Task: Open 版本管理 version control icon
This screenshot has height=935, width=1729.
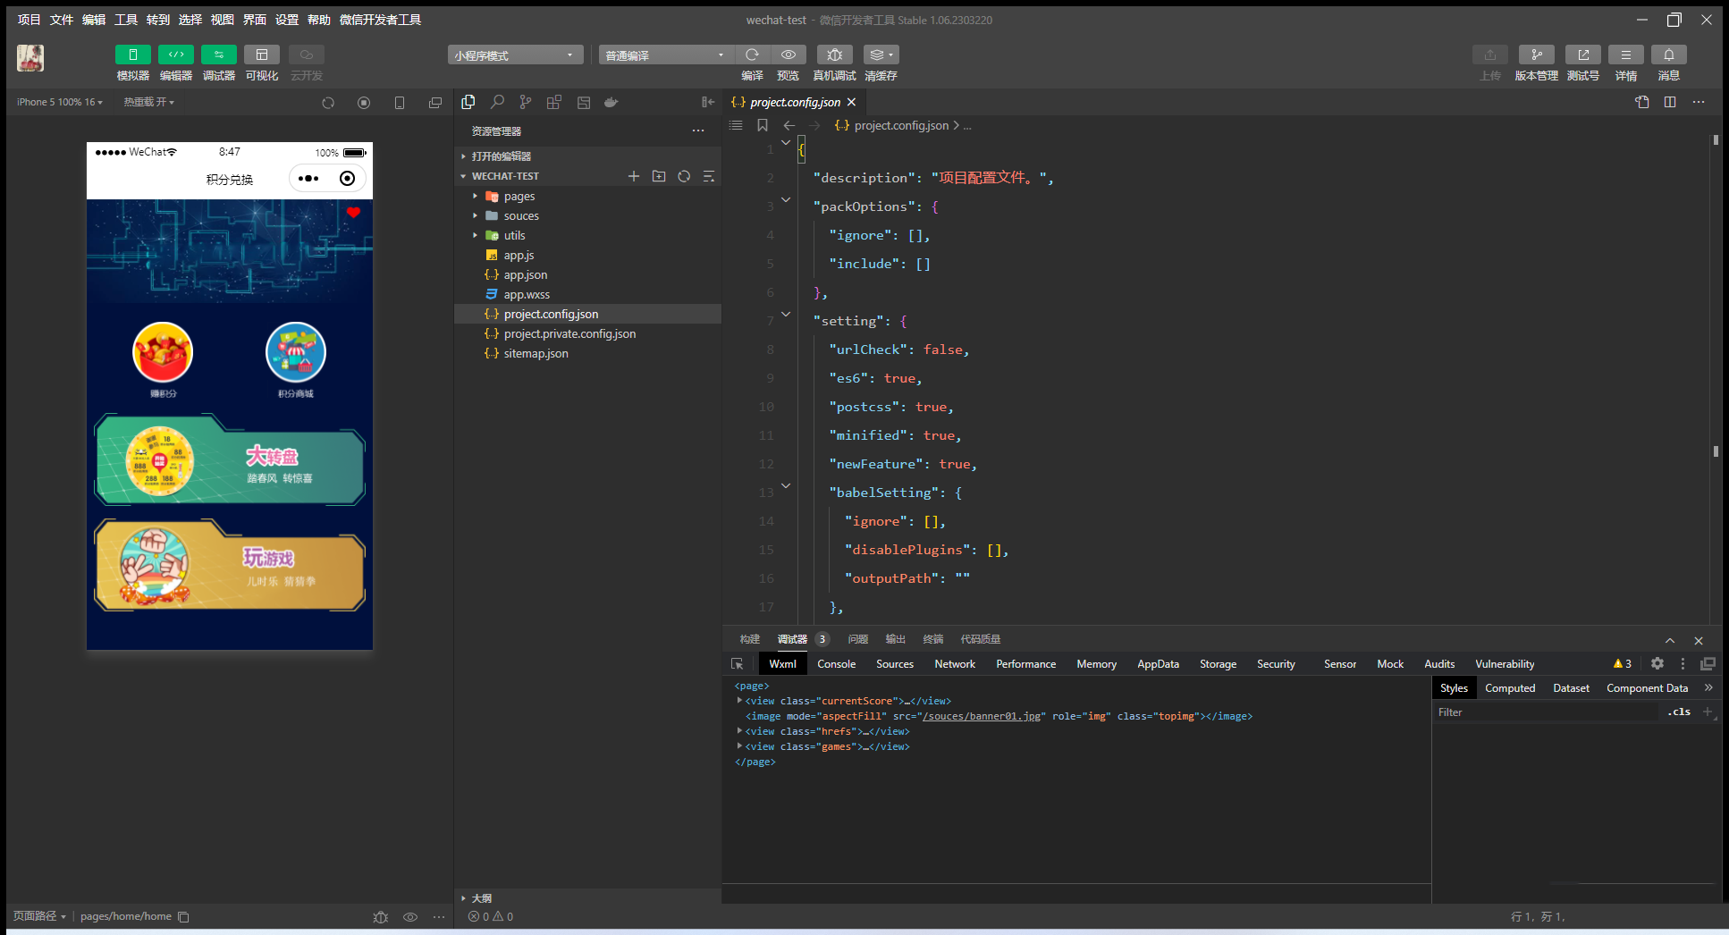Action: (1536, 55)
